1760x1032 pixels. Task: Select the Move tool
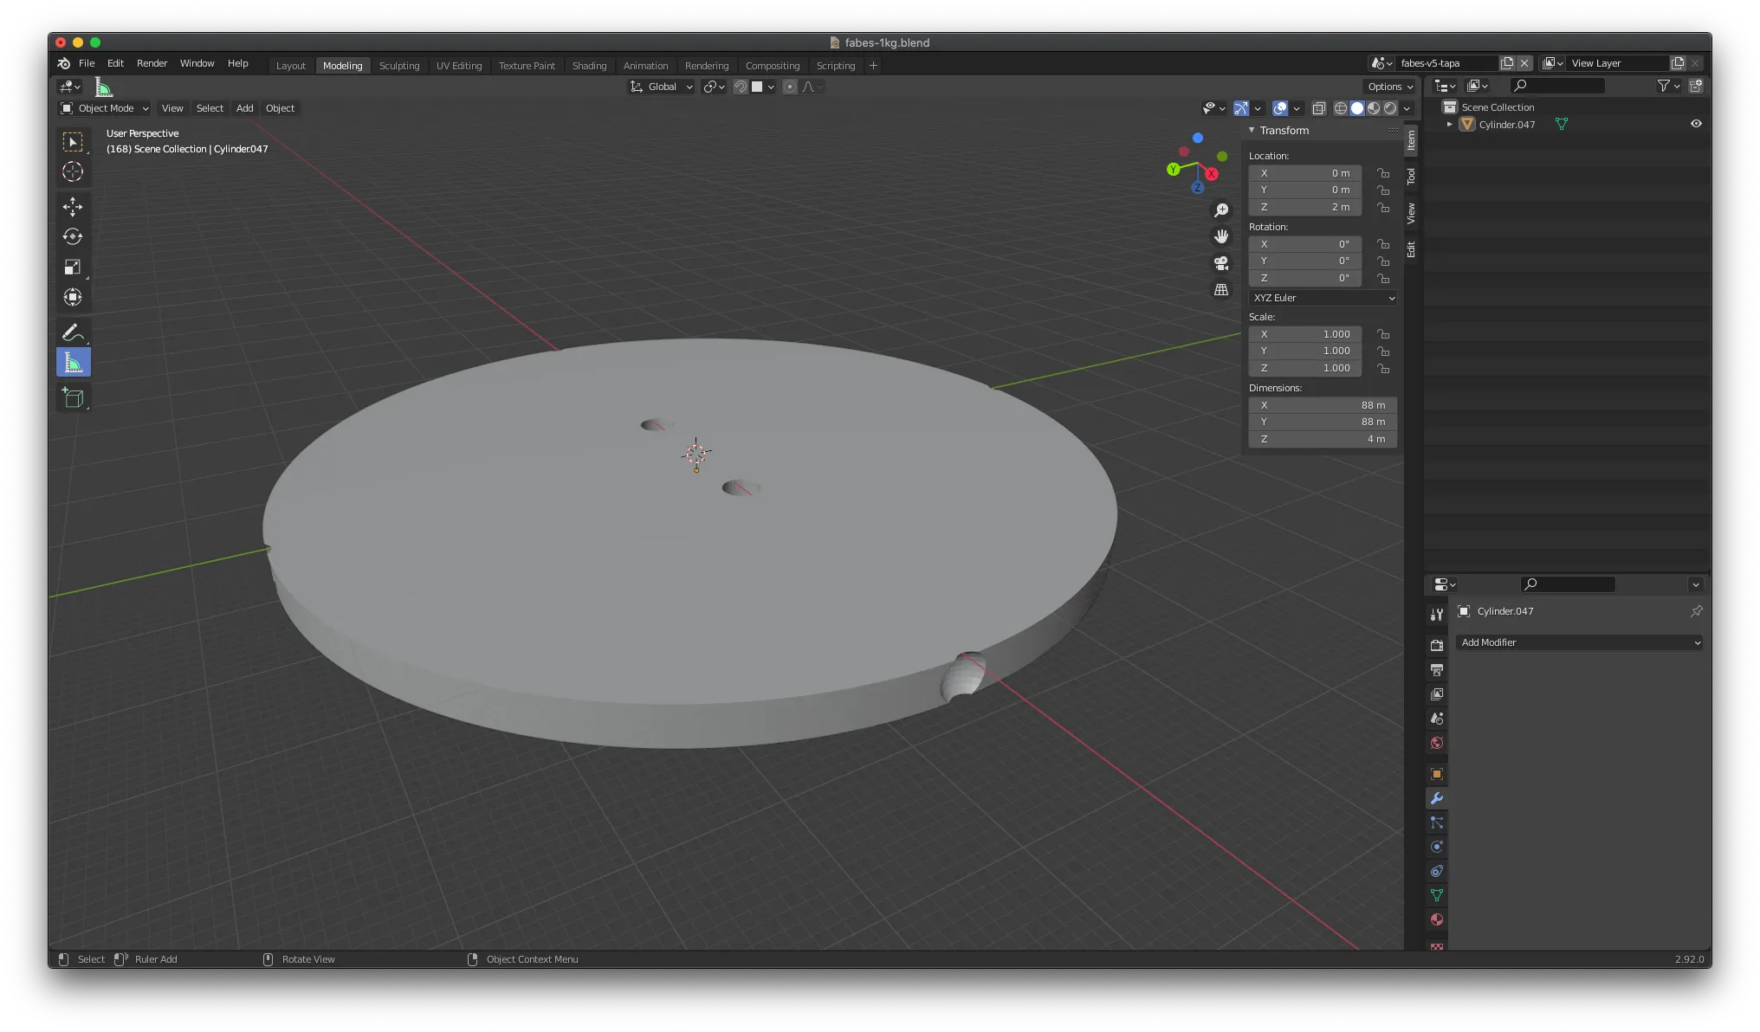[74, 207]
